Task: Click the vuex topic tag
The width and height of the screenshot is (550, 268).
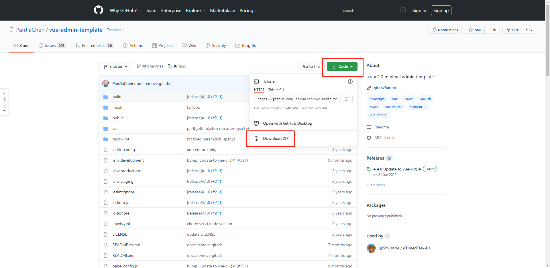Action: pyautogui.click(x=409, y=99)
